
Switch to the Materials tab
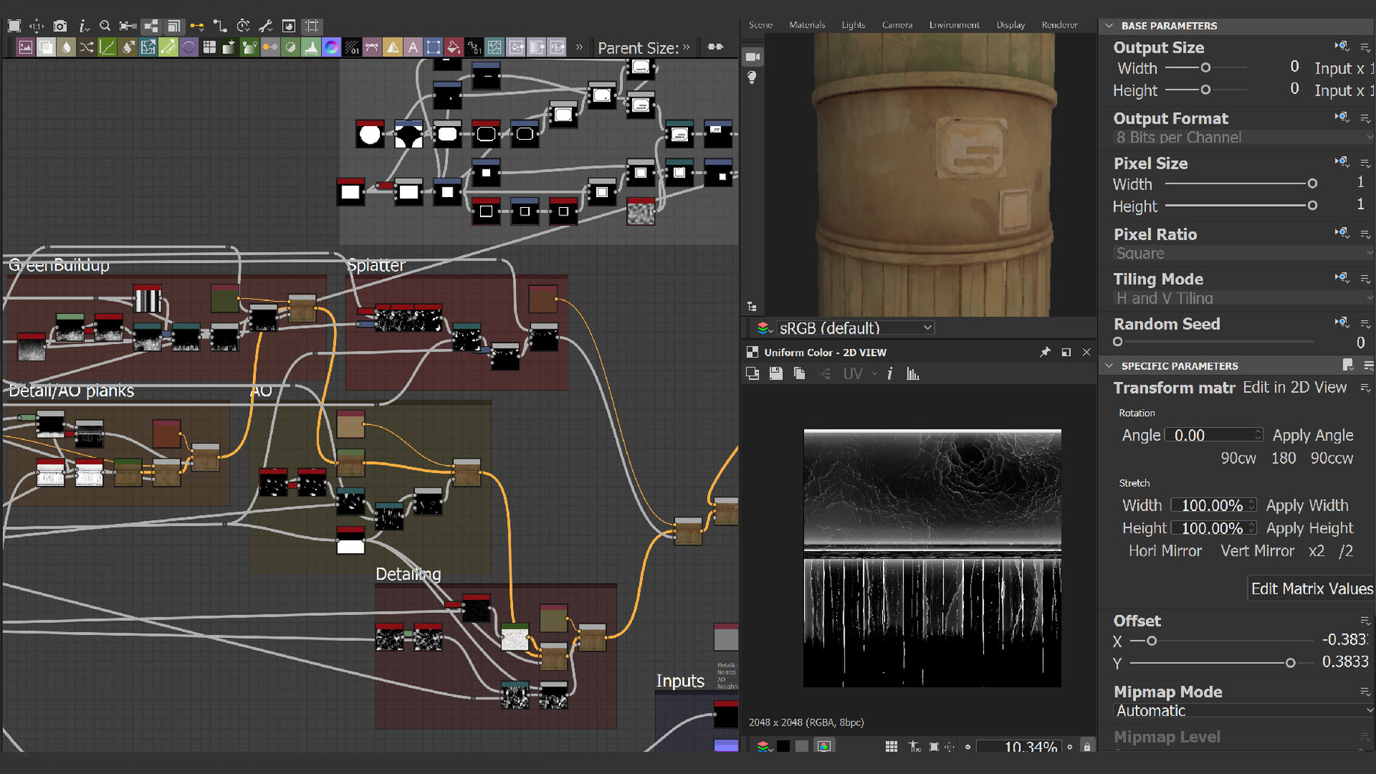[806, 24]
